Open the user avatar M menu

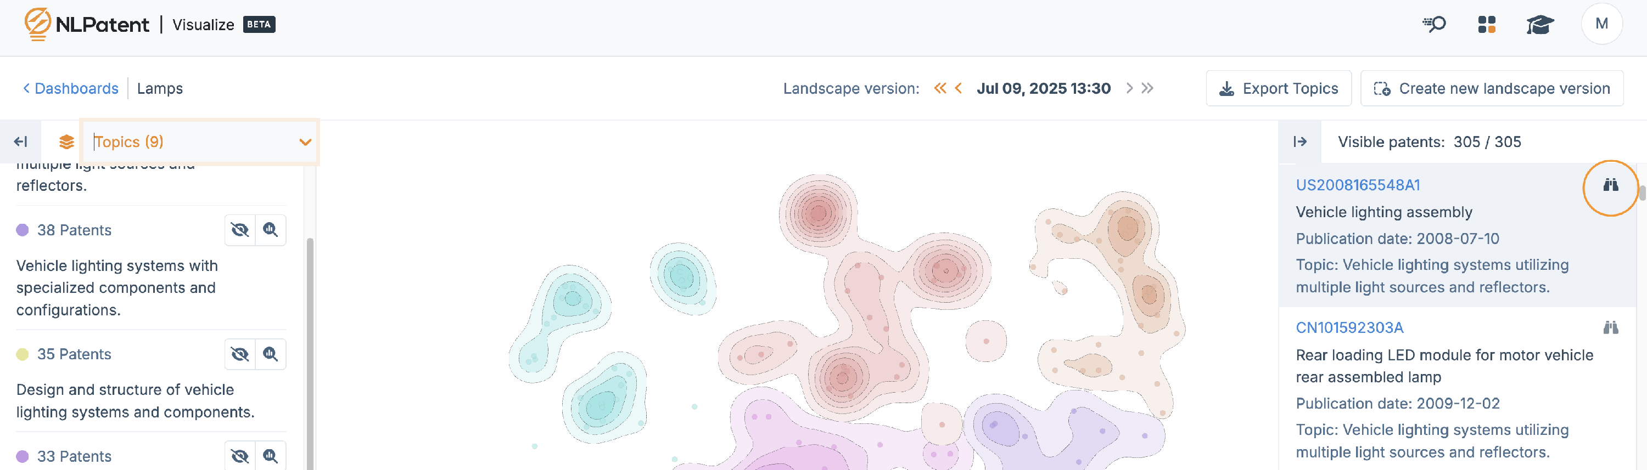tap(1601, 24)
